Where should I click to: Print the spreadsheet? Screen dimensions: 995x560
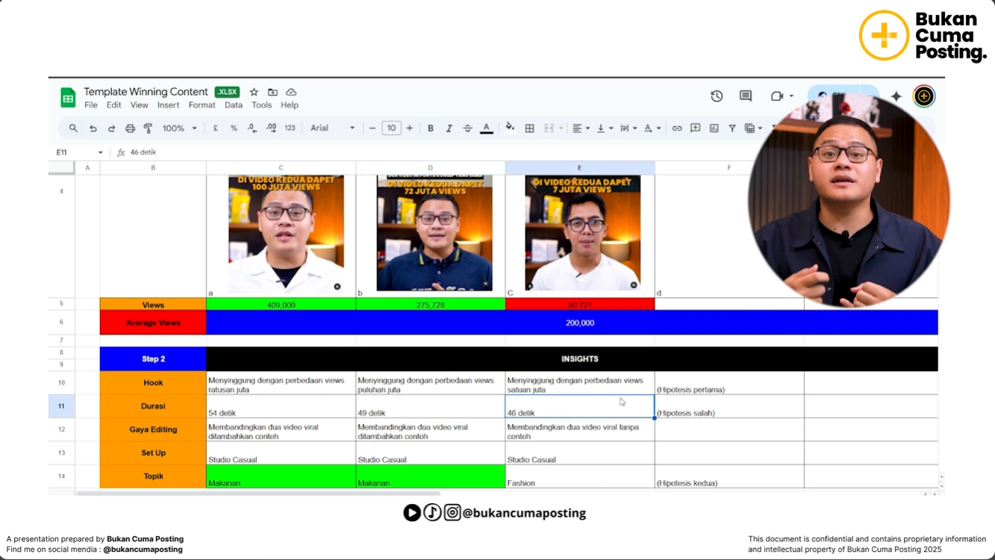[130, 128]
